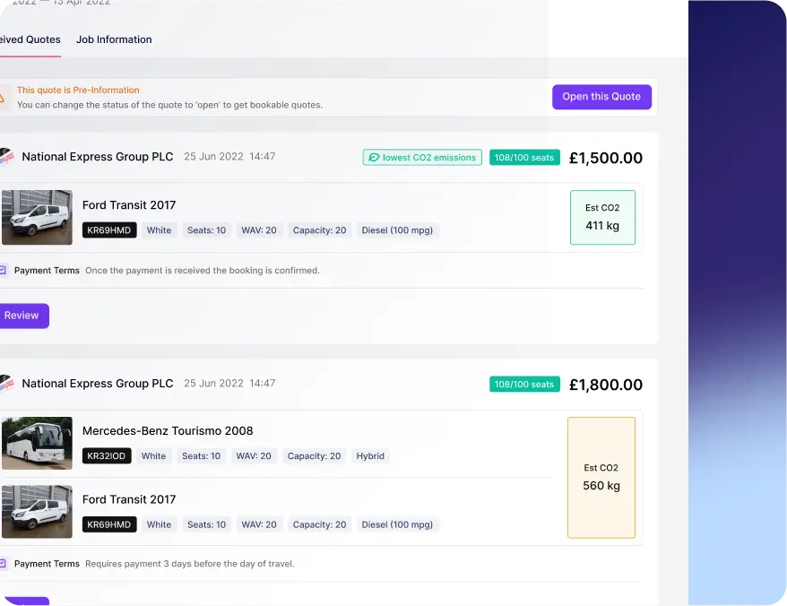Click Ford Transit 2017 title in £1,800.00 quote
Viewport: 787px width, 606px height.
tap(129, 499)
